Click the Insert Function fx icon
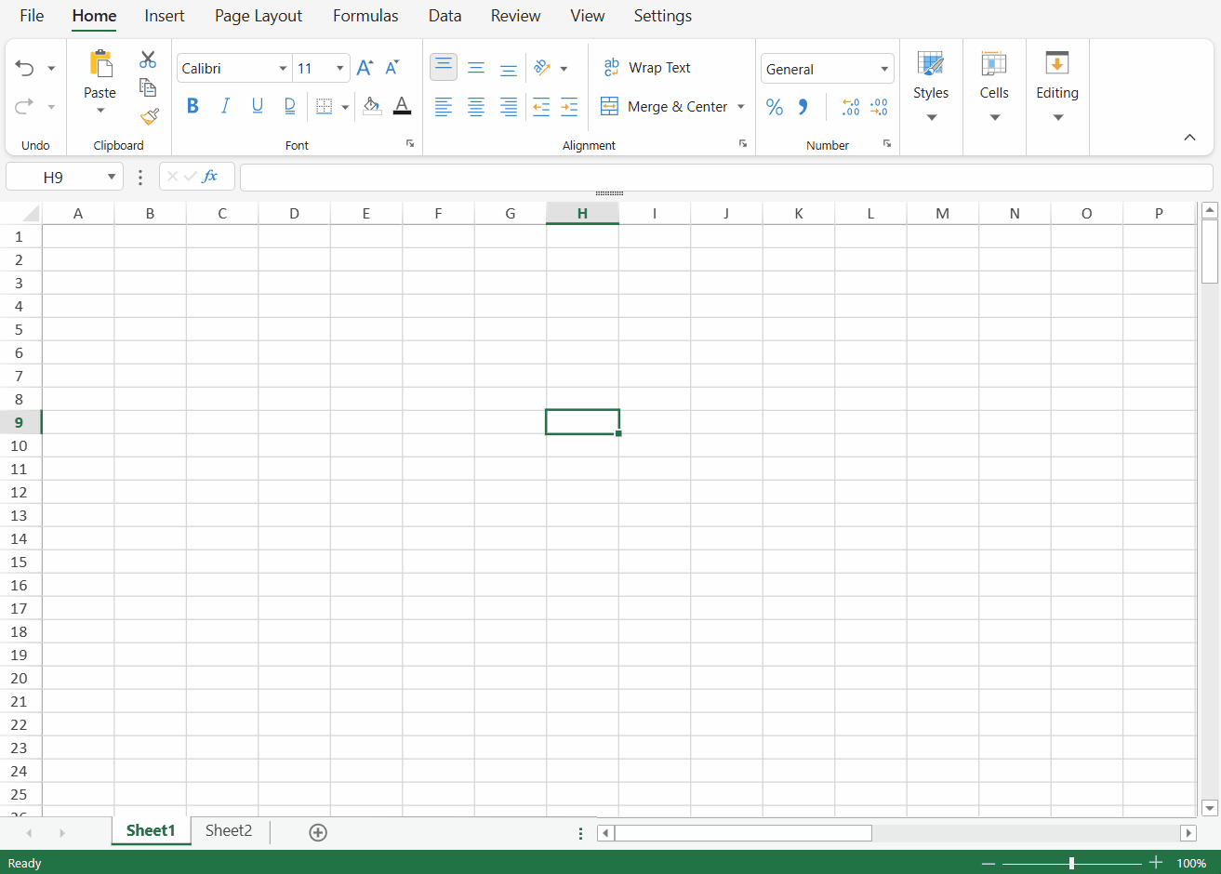The width and height of the screenshot is (1221, 874). coord(210,176)
